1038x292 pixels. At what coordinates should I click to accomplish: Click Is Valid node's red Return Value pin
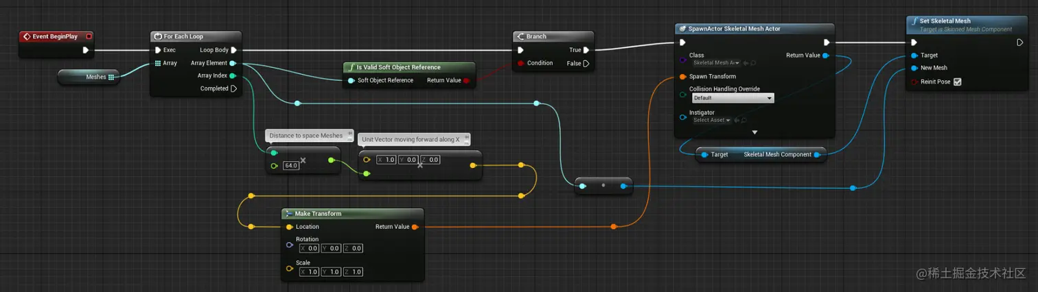(467, 80)
